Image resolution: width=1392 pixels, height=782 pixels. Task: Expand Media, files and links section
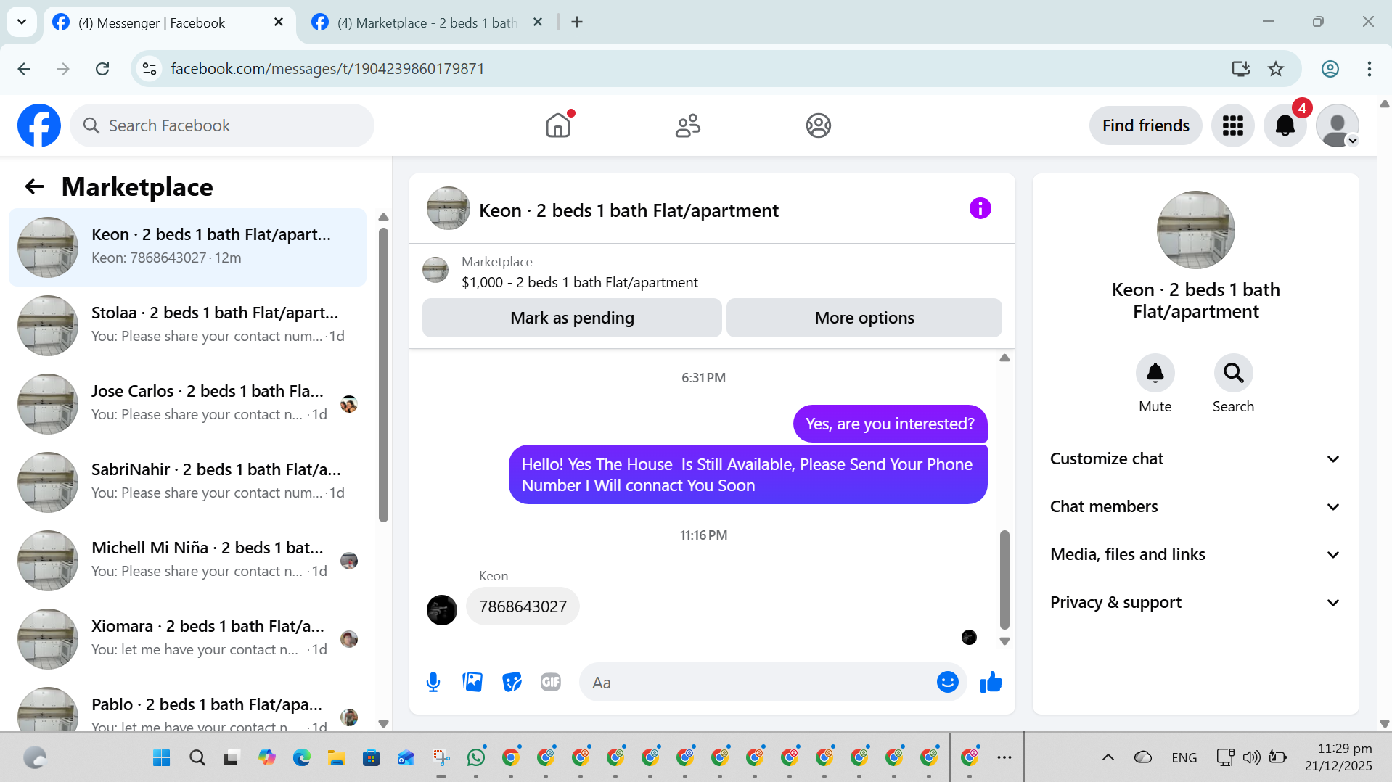click(x=1195, y=554)
